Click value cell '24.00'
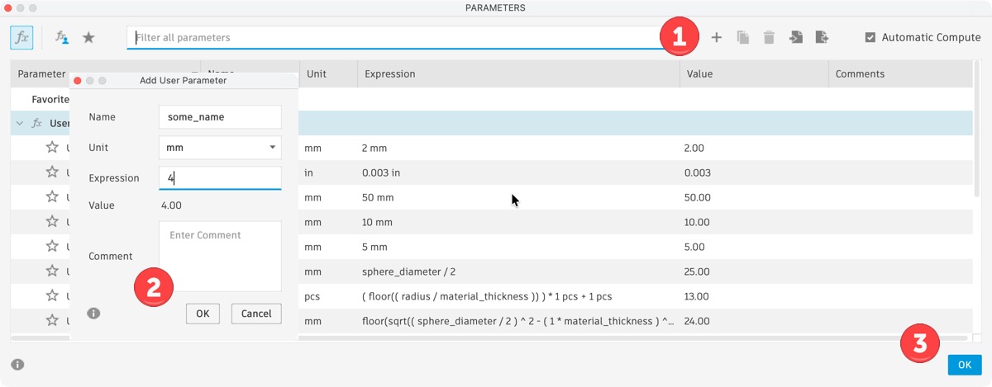 tap(698, 321)
